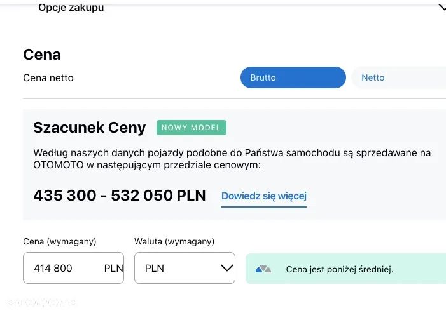
Task: Select the Brutto price option
Action: tap(293, 77)
